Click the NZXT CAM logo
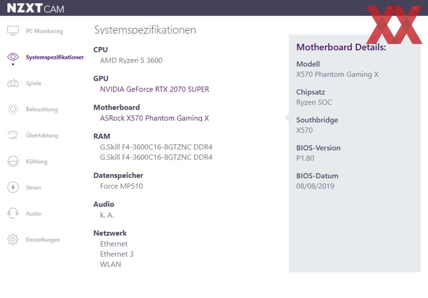This screenshot has width=428, height=298. [36, 8]
